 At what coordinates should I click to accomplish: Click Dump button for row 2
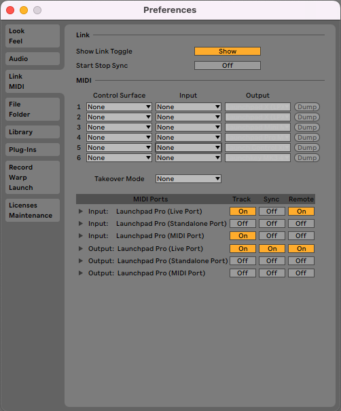[x=307, y=117]
